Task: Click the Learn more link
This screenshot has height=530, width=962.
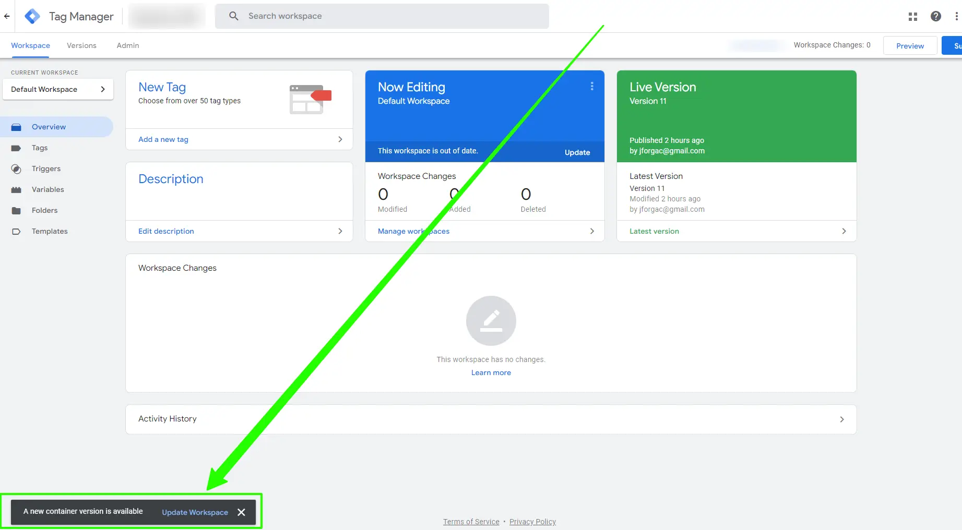Action: 491,372
